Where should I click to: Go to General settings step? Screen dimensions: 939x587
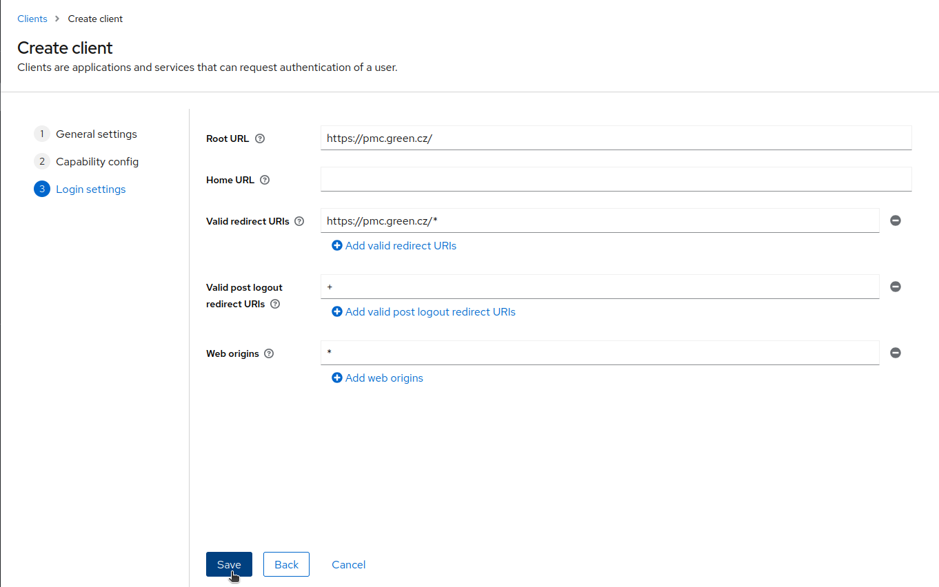pyautogui.click(x=96, y=134)
